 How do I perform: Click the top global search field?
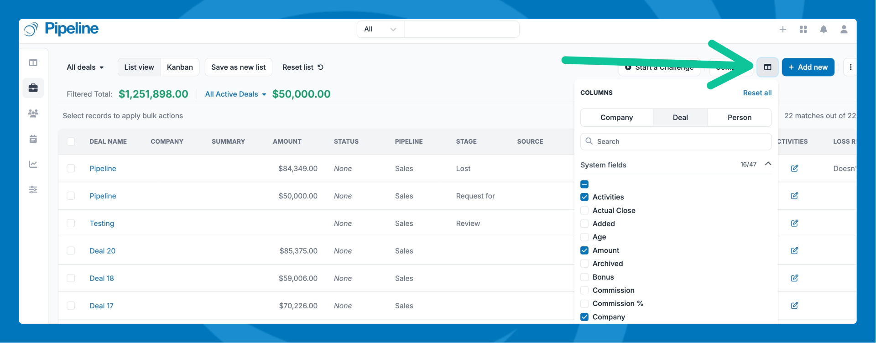click(462, 29)
